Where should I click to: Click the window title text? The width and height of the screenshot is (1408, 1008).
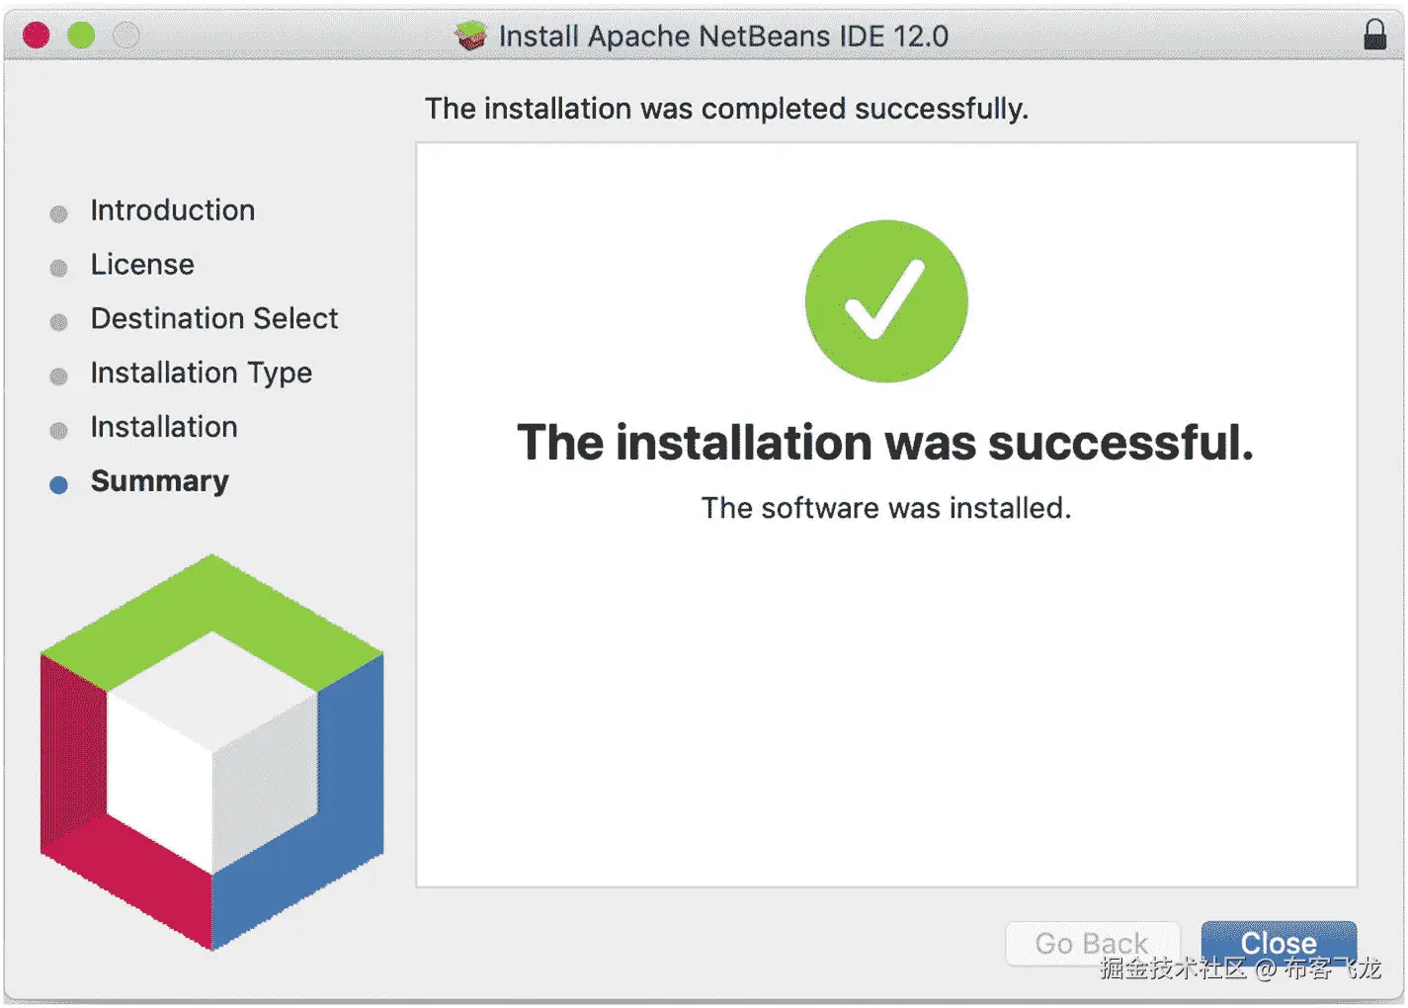[723, 37]
